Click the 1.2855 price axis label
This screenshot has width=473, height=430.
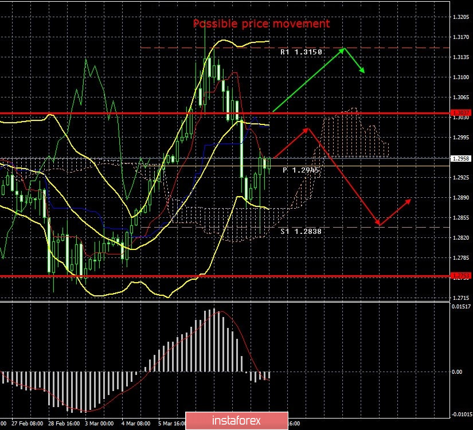pos(461,217)
